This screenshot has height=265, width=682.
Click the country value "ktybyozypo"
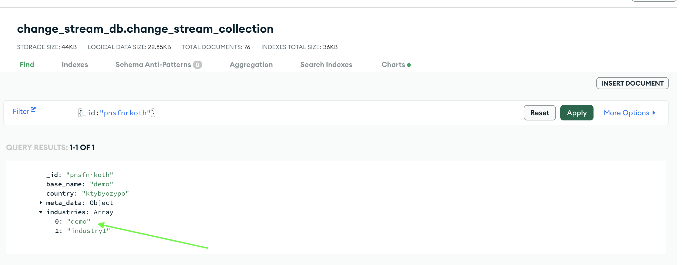(105, 193)
